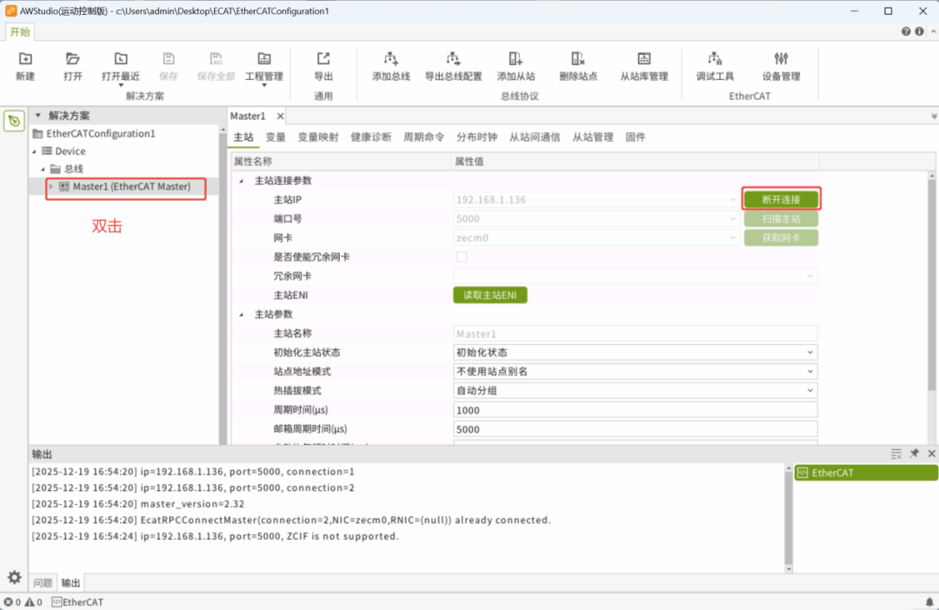Switch to 分布时钟 tab

pyautogui.click(x=476, y=137)
